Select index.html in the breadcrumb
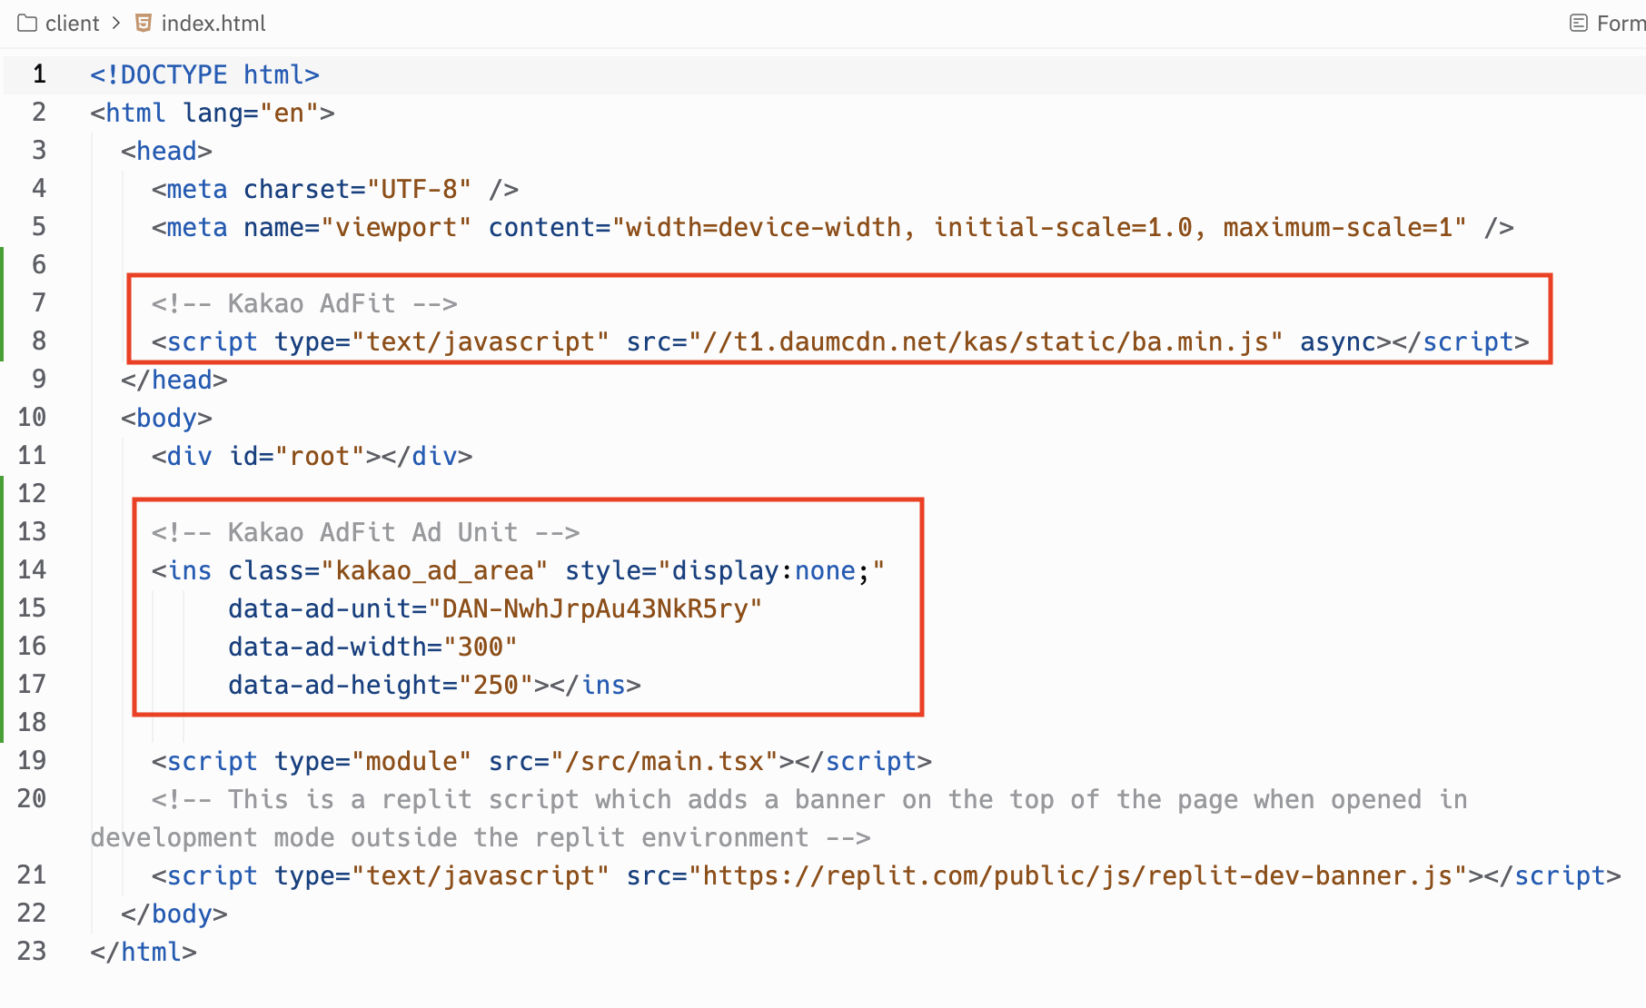 pos(213,24)
